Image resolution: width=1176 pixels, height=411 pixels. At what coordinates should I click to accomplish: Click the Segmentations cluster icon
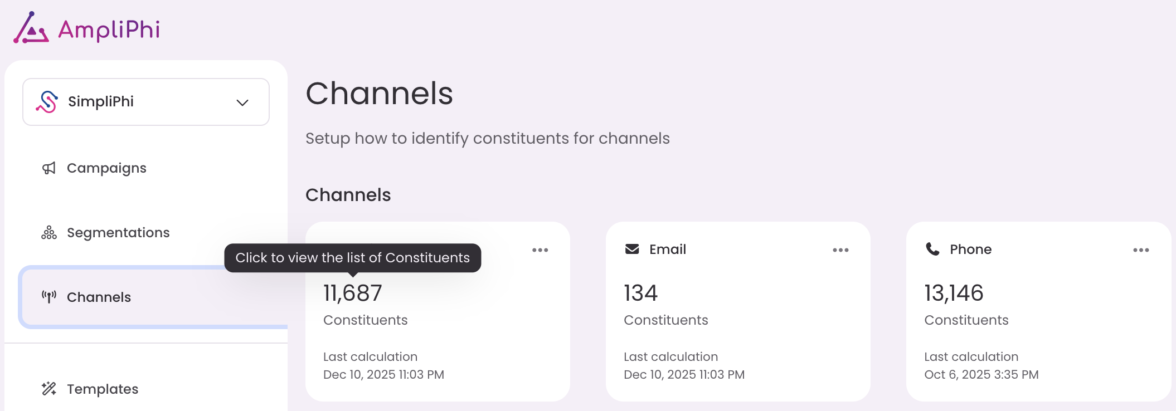(49, 233)
